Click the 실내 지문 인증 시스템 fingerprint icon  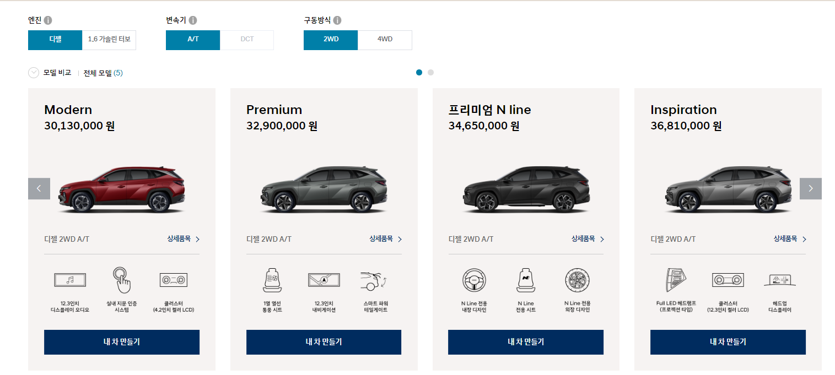[122, 280]
